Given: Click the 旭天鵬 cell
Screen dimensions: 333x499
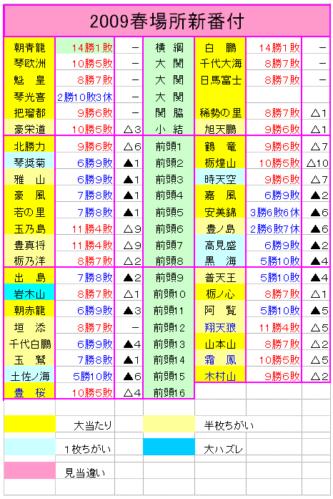Looking at the screenshot, I should 220,128.
